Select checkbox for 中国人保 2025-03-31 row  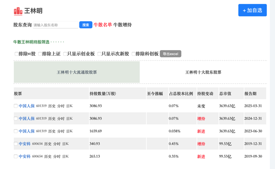16,106
